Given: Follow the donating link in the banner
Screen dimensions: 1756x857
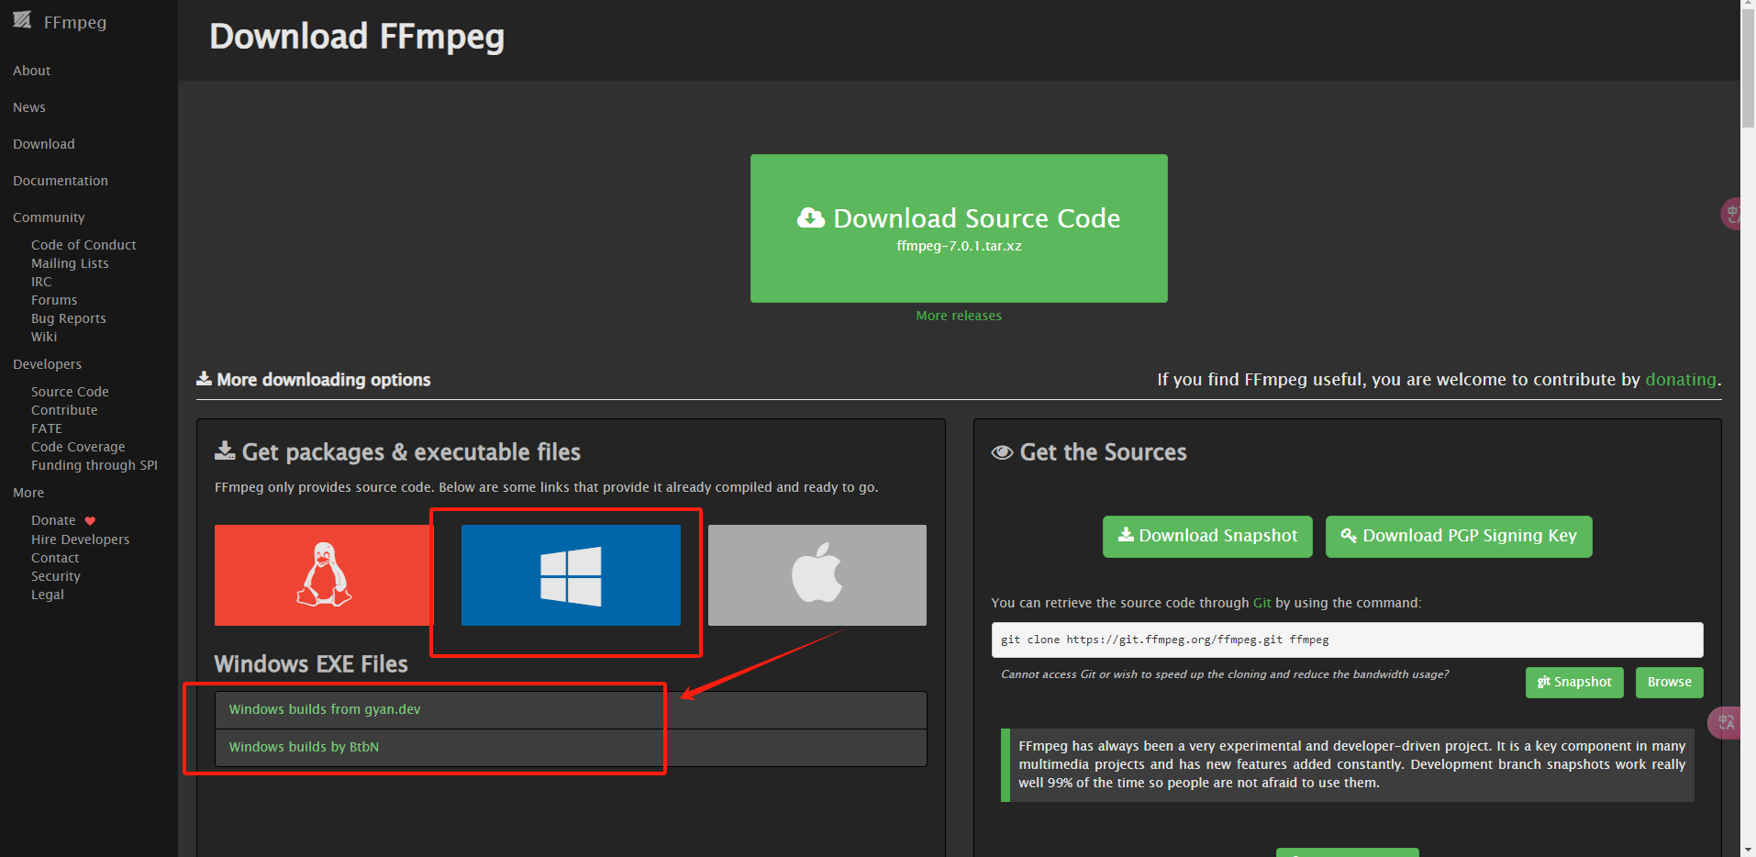Looking at the screenshot, I should 1680,379.
